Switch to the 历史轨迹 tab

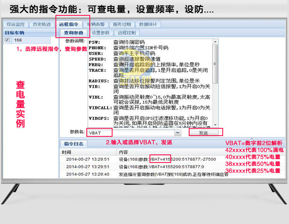tap(42, 24)
